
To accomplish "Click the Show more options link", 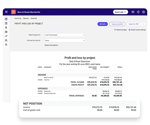I will click(51, 45).
